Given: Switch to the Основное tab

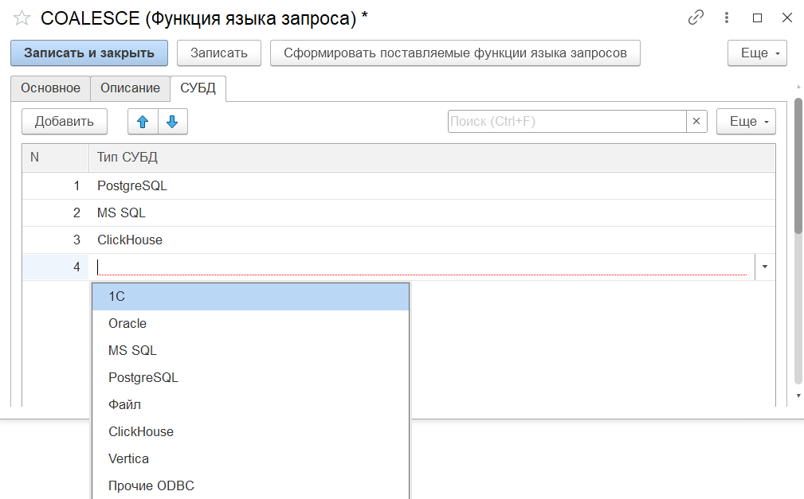Looking at the screenshot, I should coord(50,88).
